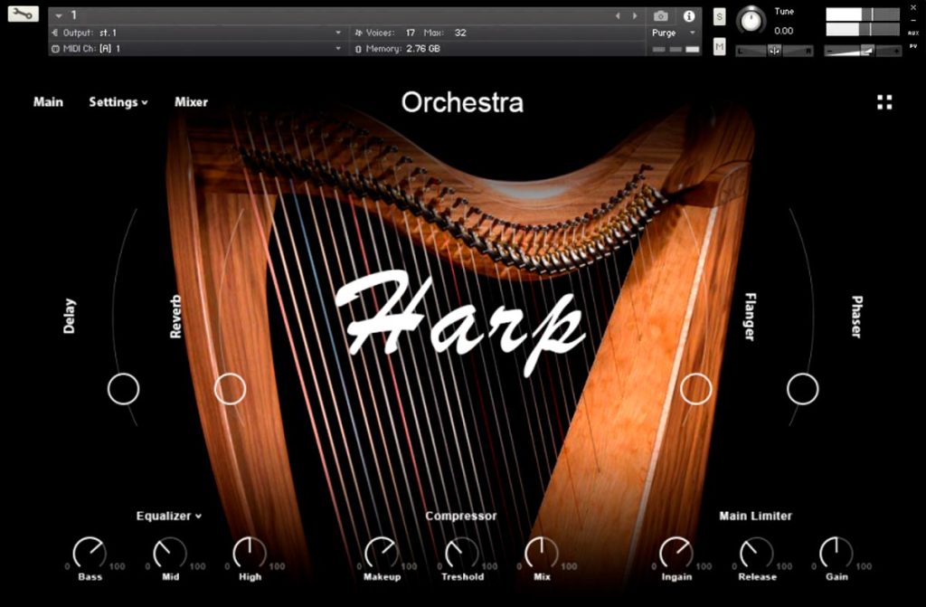Click the Bass equalizer knob
This screenshot has width=926, height=607.
pyautogui.click(x=90, y=554)
